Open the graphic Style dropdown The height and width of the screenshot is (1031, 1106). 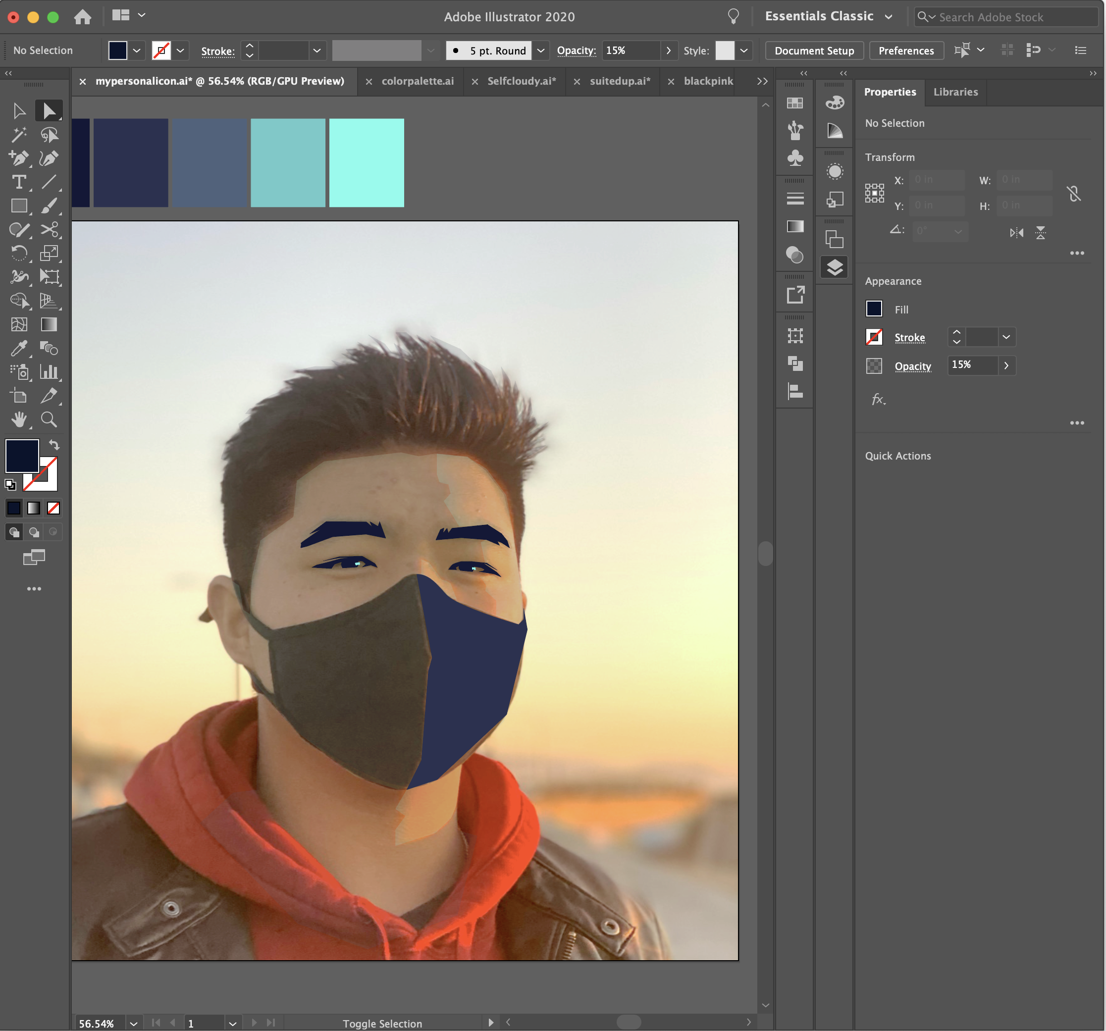(744, 51)
